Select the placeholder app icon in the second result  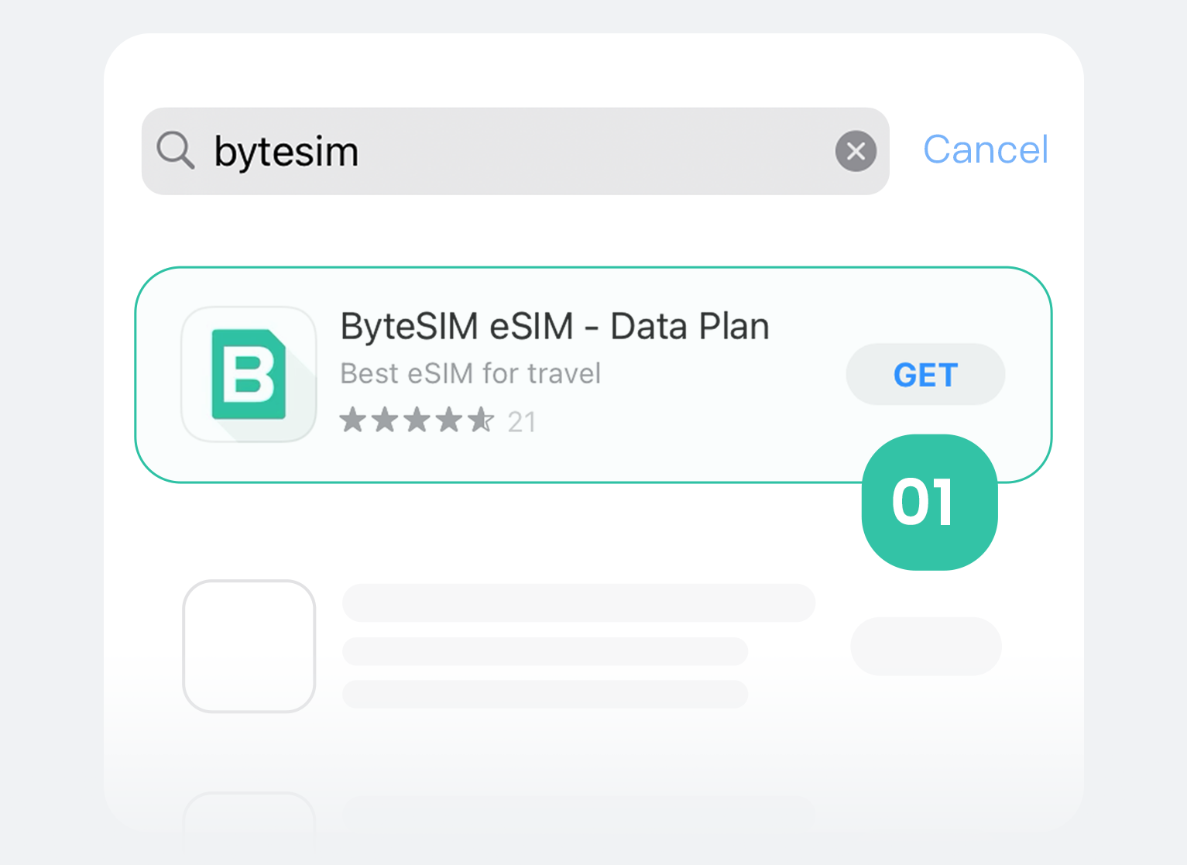click(x=249, y=646)
